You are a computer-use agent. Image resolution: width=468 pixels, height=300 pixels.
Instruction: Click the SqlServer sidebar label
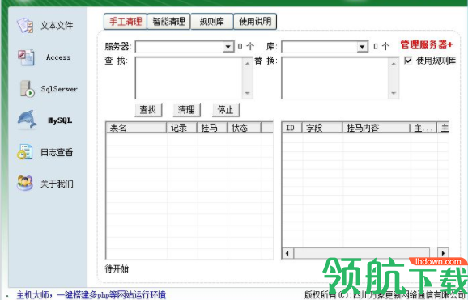(59, 89)
